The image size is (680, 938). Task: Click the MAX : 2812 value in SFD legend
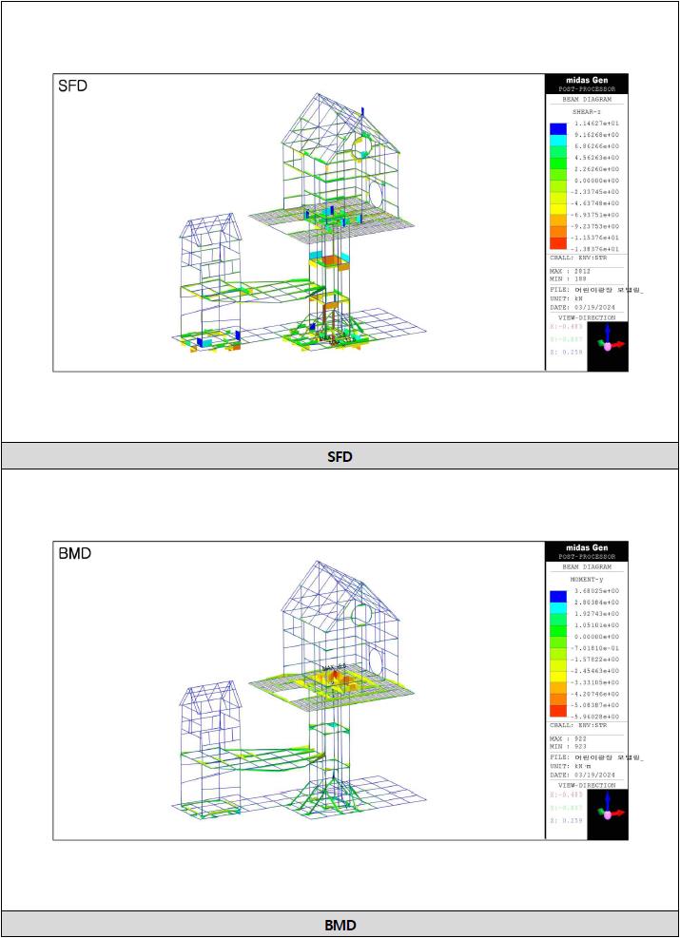(x=571, y=271)
